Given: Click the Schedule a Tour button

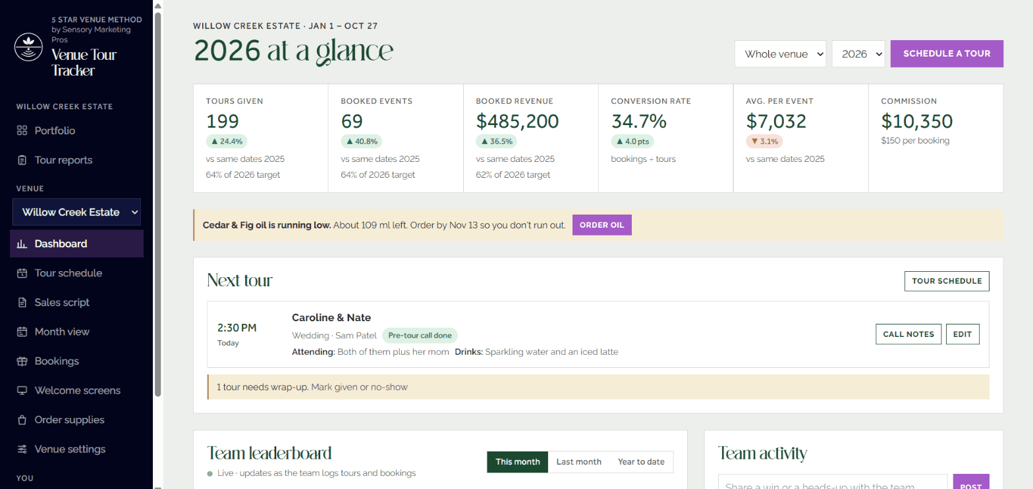Looking at the screenshot, I should [x=947, y=54].
